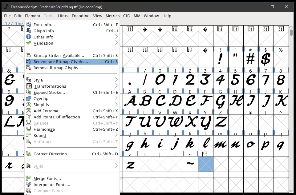Click the Add Extrema icon
The width and height of the screenshot is (296, 195).
click(29, 111)
